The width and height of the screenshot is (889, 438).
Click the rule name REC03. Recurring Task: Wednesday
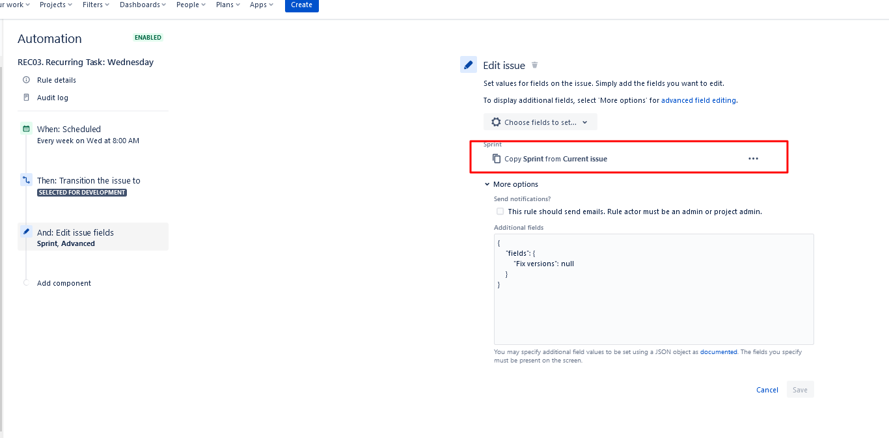pos(86,62)
